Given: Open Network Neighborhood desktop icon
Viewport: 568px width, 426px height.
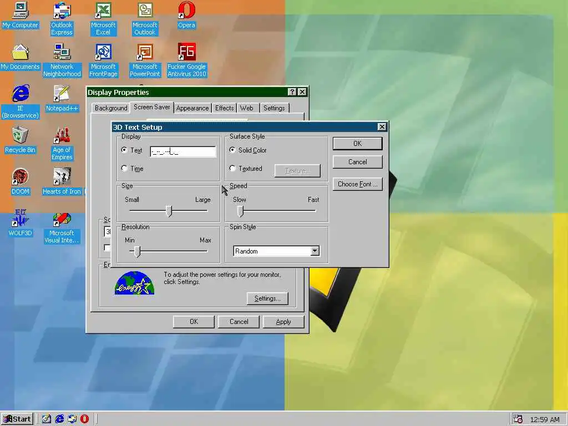Looking at the screenshot, I should (62, 60).
